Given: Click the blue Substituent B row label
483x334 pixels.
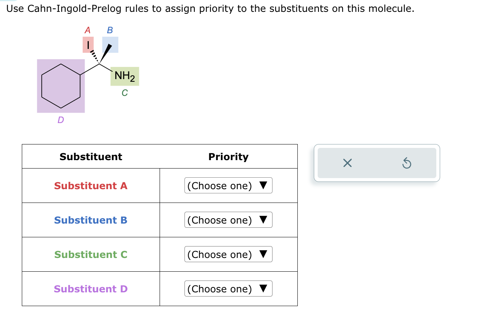Looking at the screenshot, I should pos(90,220).
